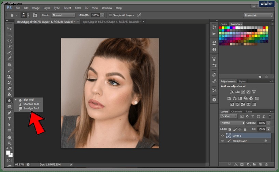Delete layer using trash icon
The width and height of the screenshot is (279, 172).
coord(266,164)
